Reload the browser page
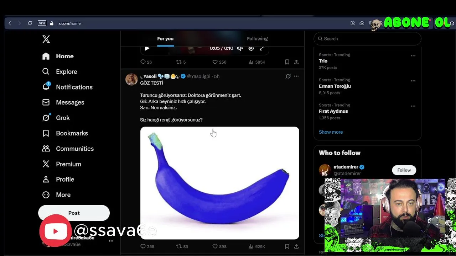Screen dimensions: 456x256 point(30,23)
